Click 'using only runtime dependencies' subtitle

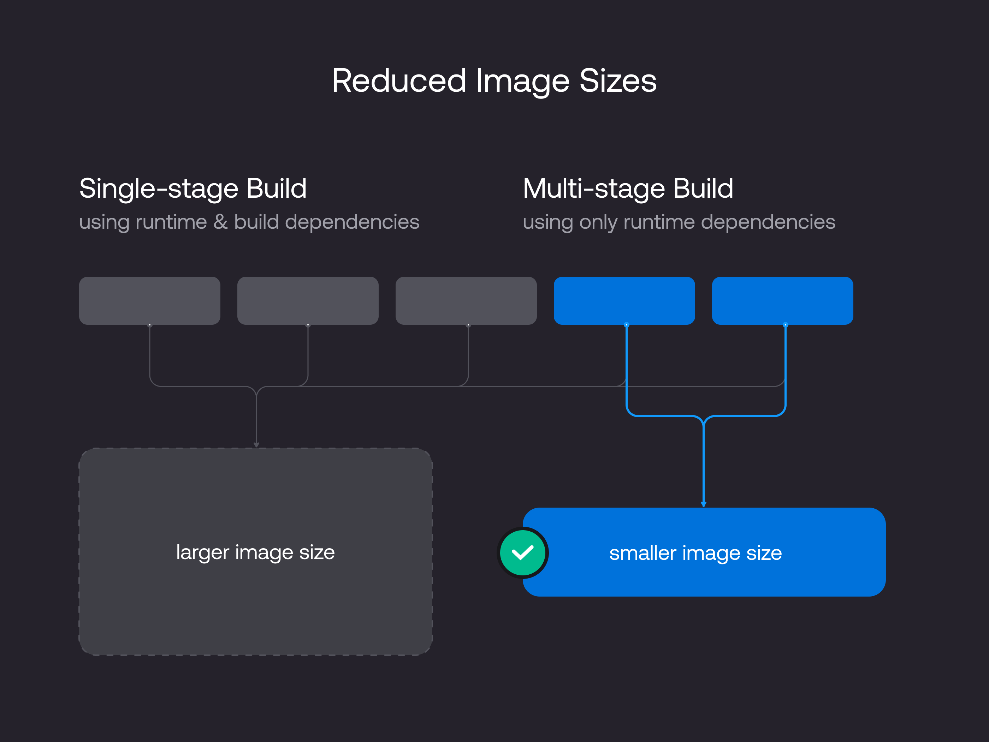tap(679, 222)
